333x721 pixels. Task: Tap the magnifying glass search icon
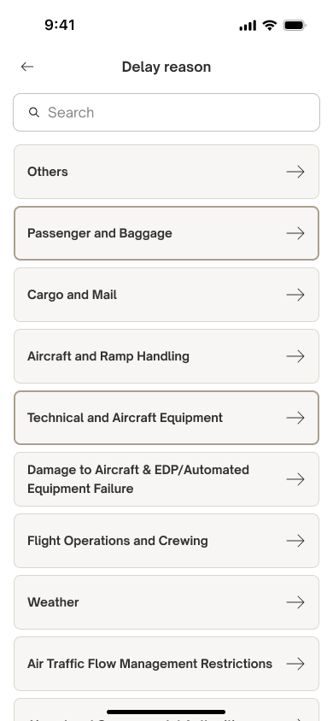[x=33, y=112]
